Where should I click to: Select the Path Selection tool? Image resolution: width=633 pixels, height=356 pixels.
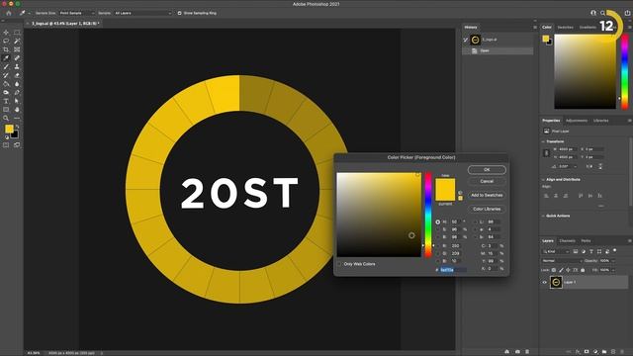(x=17, y=101)
